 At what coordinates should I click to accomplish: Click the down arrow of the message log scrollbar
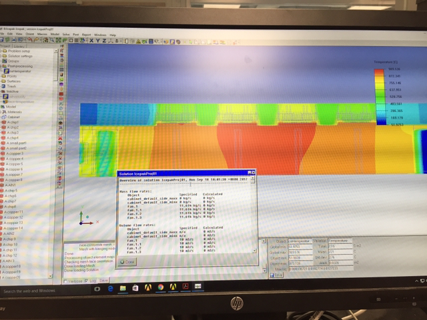(264, 271)
